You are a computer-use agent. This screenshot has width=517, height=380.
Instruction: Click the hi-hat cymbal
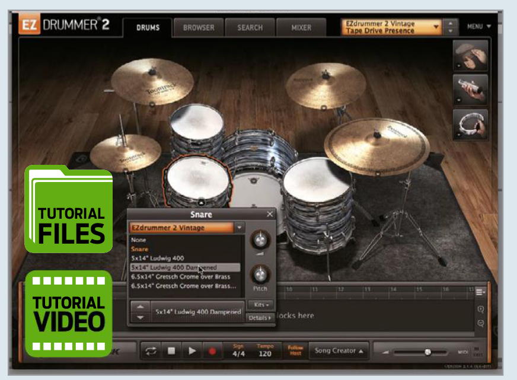coord(125,152)
